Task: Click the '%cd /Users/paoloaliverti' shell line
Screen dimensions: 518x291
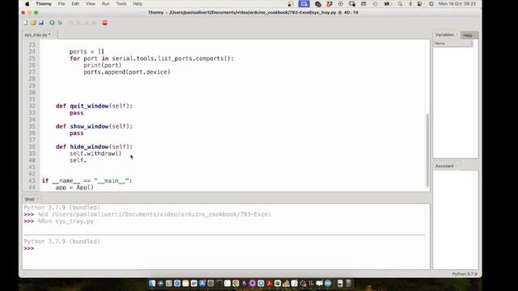Action: pos(155,214)
